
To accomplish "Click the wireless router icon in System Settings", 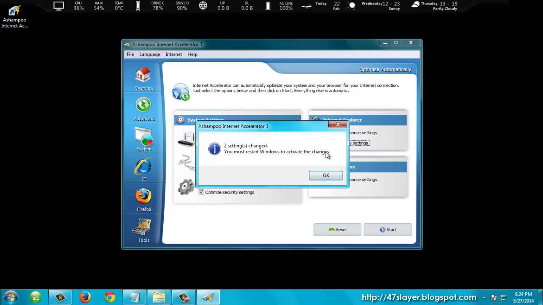I will 186,139.
